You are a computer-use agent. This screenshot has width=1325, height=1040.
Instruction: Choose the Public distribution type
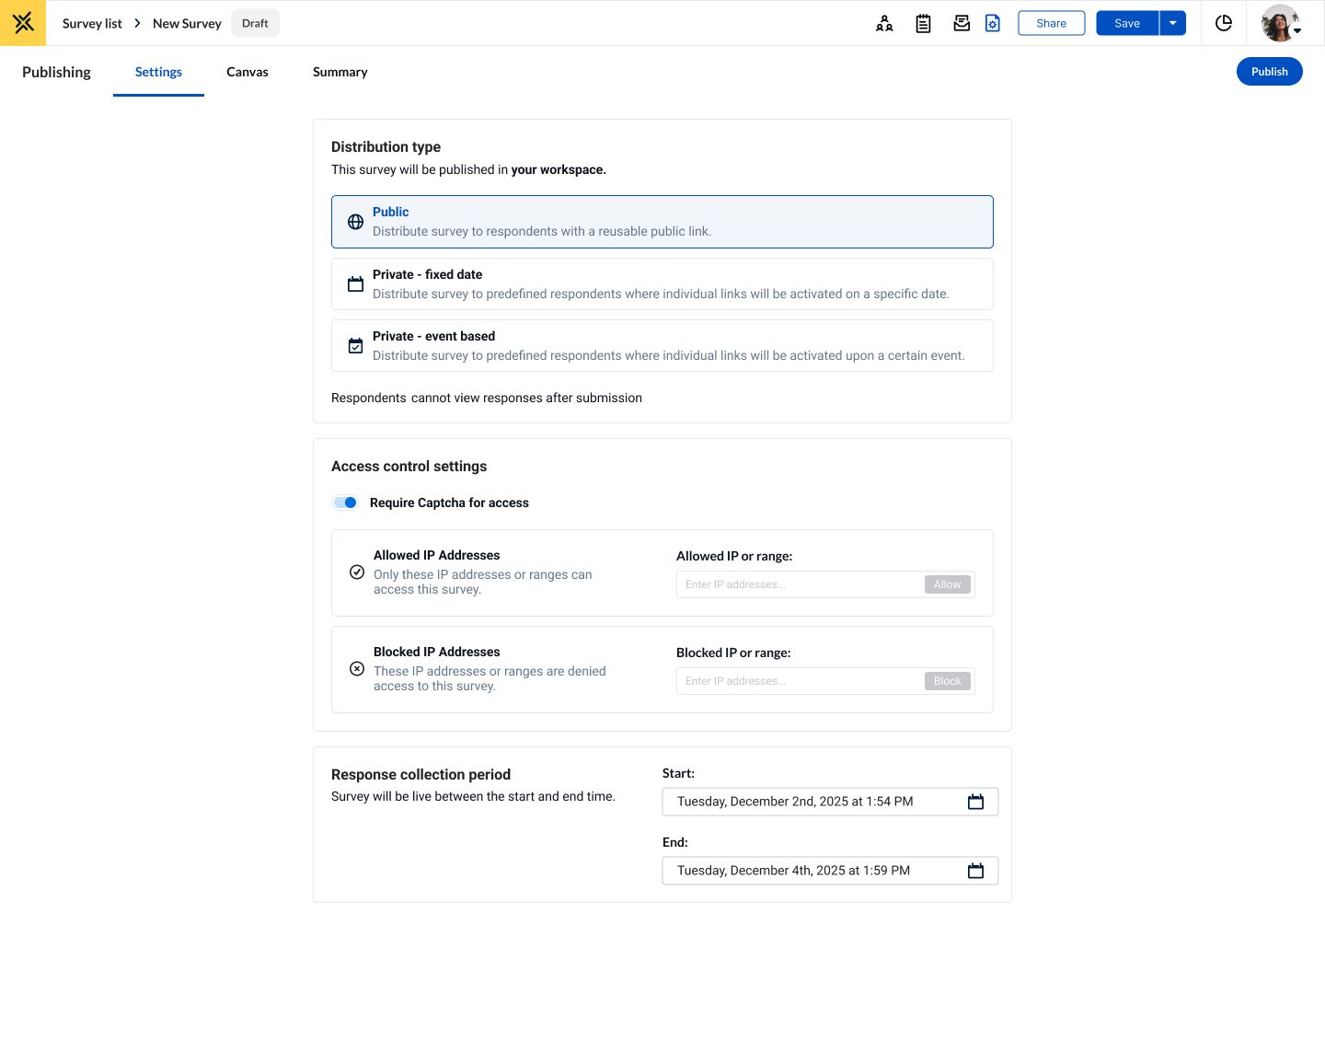pos(662,222)
